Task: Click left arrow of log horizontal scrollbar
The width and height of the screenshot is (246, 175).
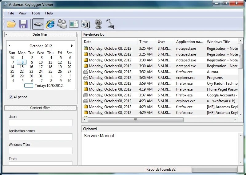Action: tap(85, 119)
